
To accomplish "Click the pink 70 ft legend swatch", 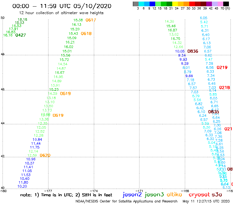I will pyautogui.click(x=220, y=4).
